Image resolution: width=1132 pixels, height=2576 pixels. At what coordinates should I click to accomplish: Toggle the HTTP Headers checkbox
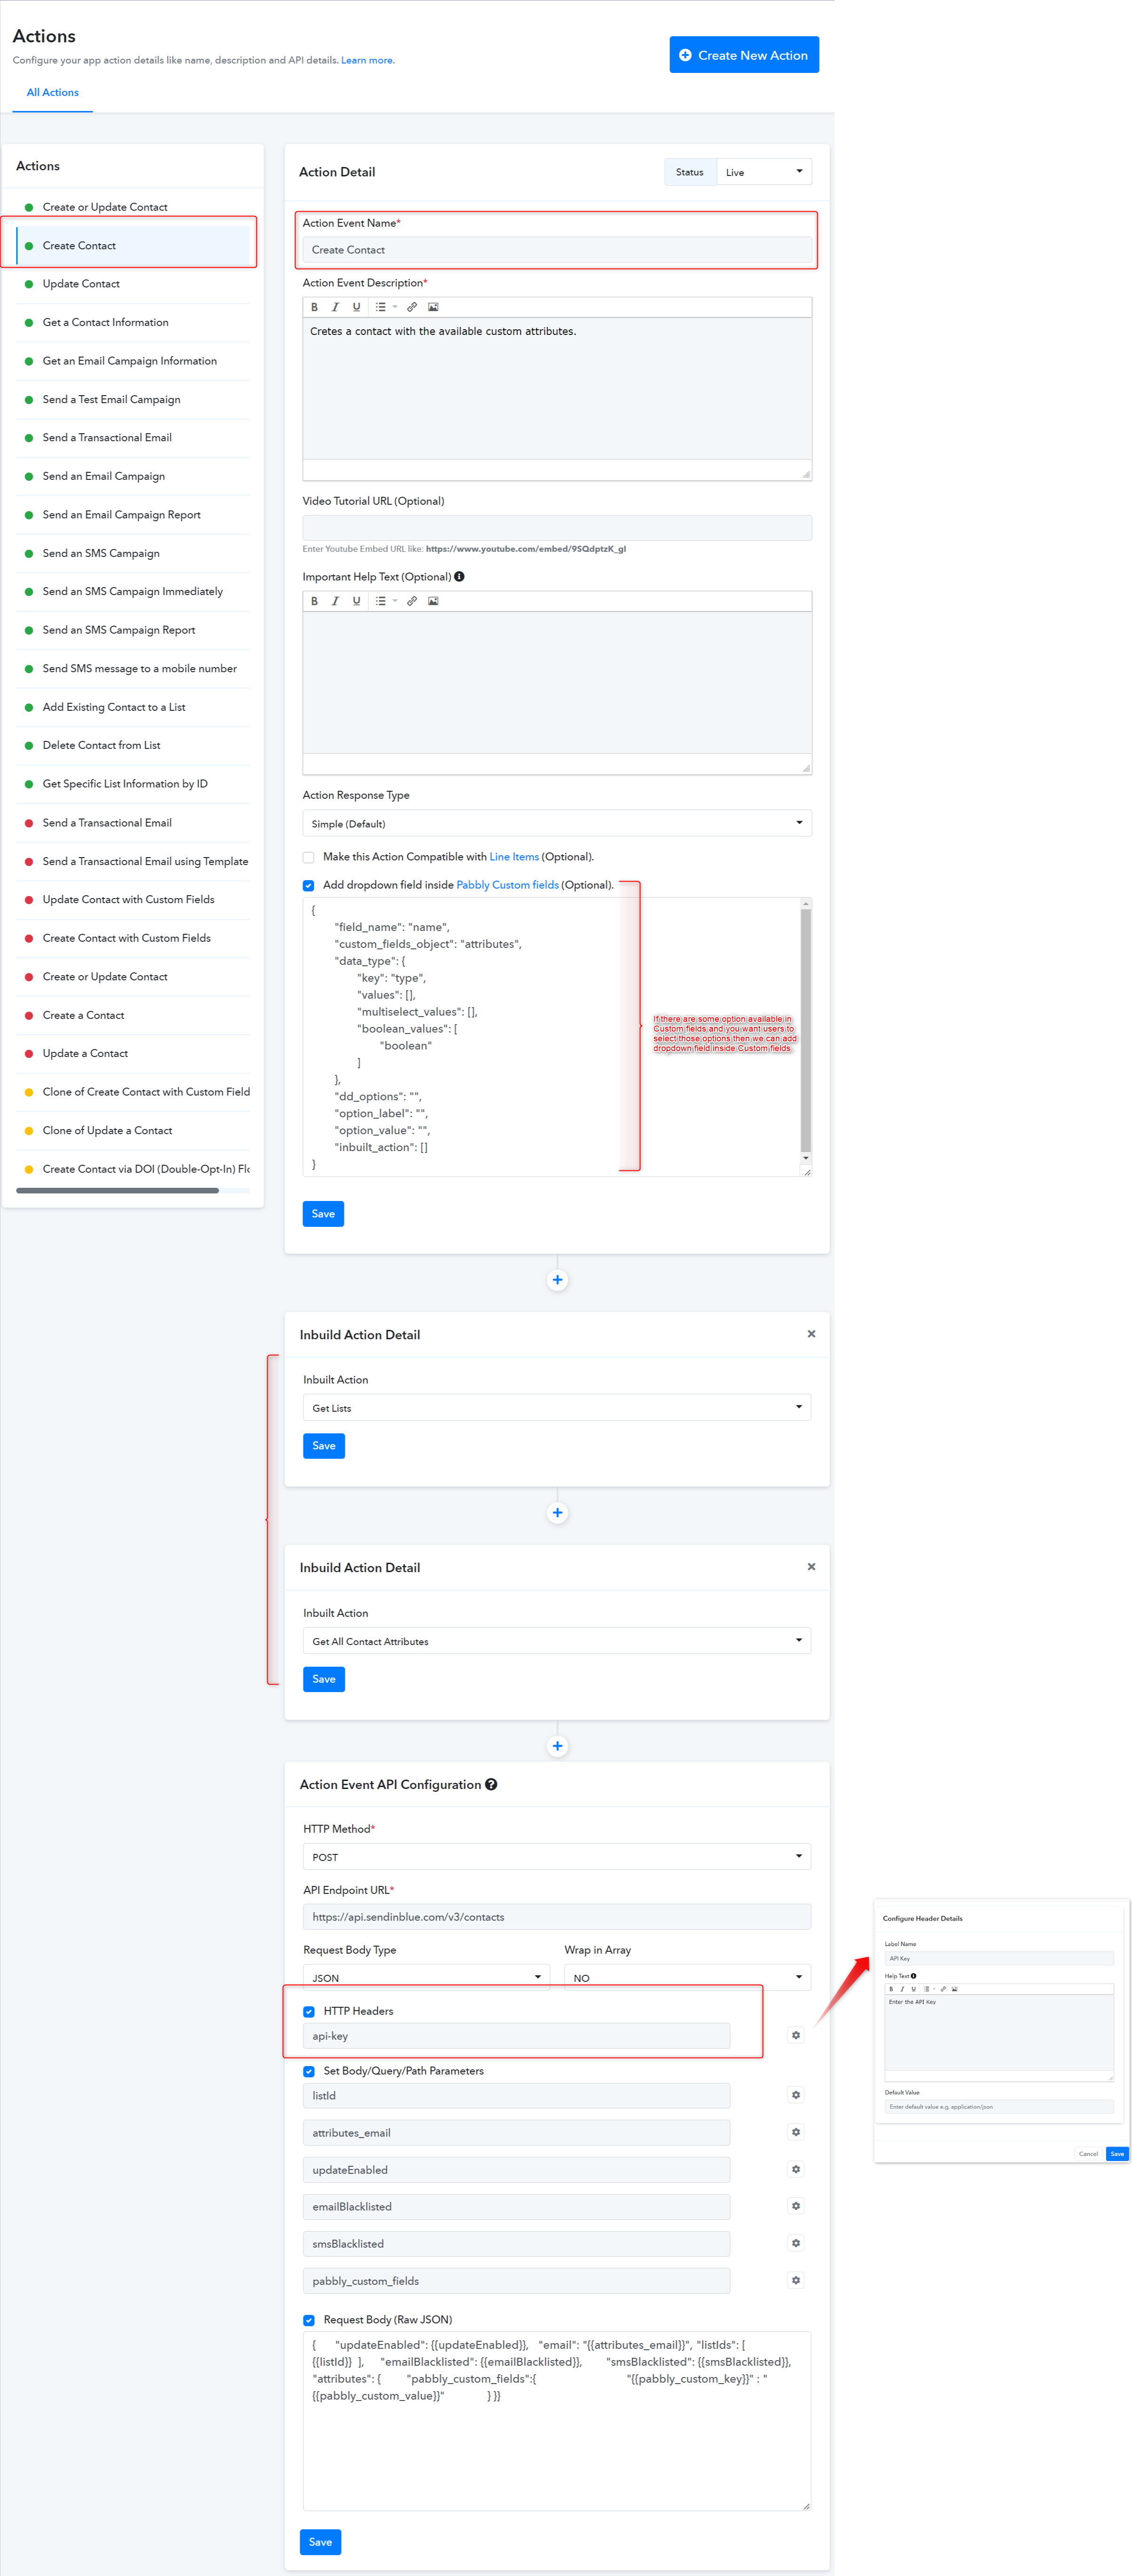click(309, 2012)
